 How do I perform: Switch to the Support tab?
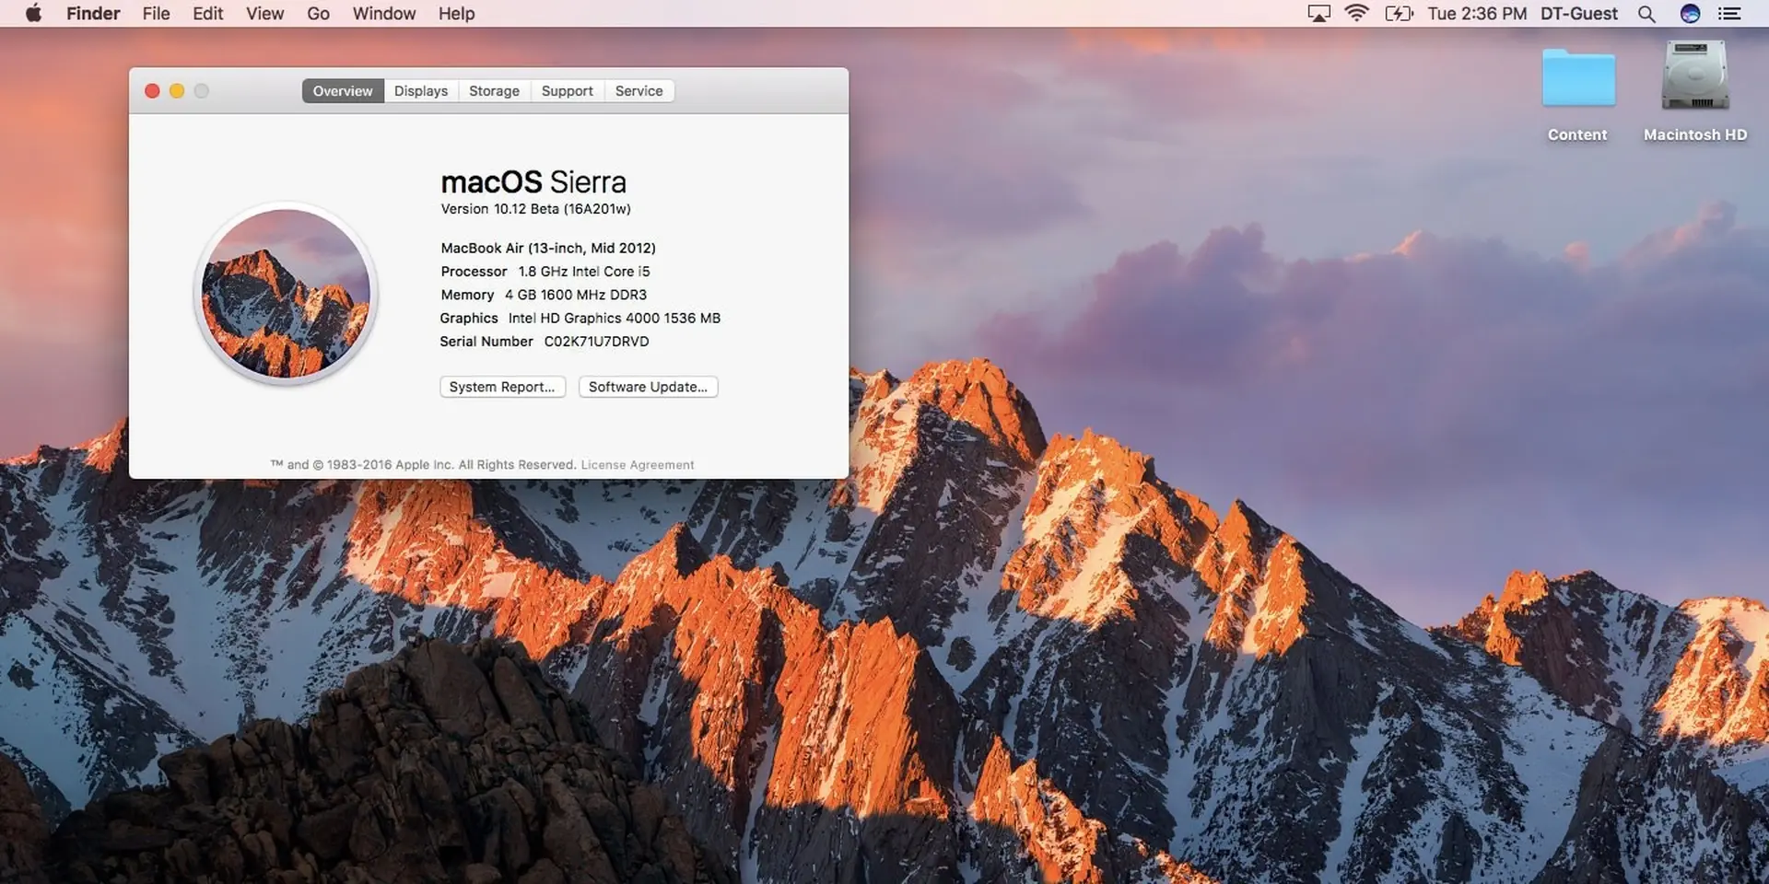tap(567, 91)
